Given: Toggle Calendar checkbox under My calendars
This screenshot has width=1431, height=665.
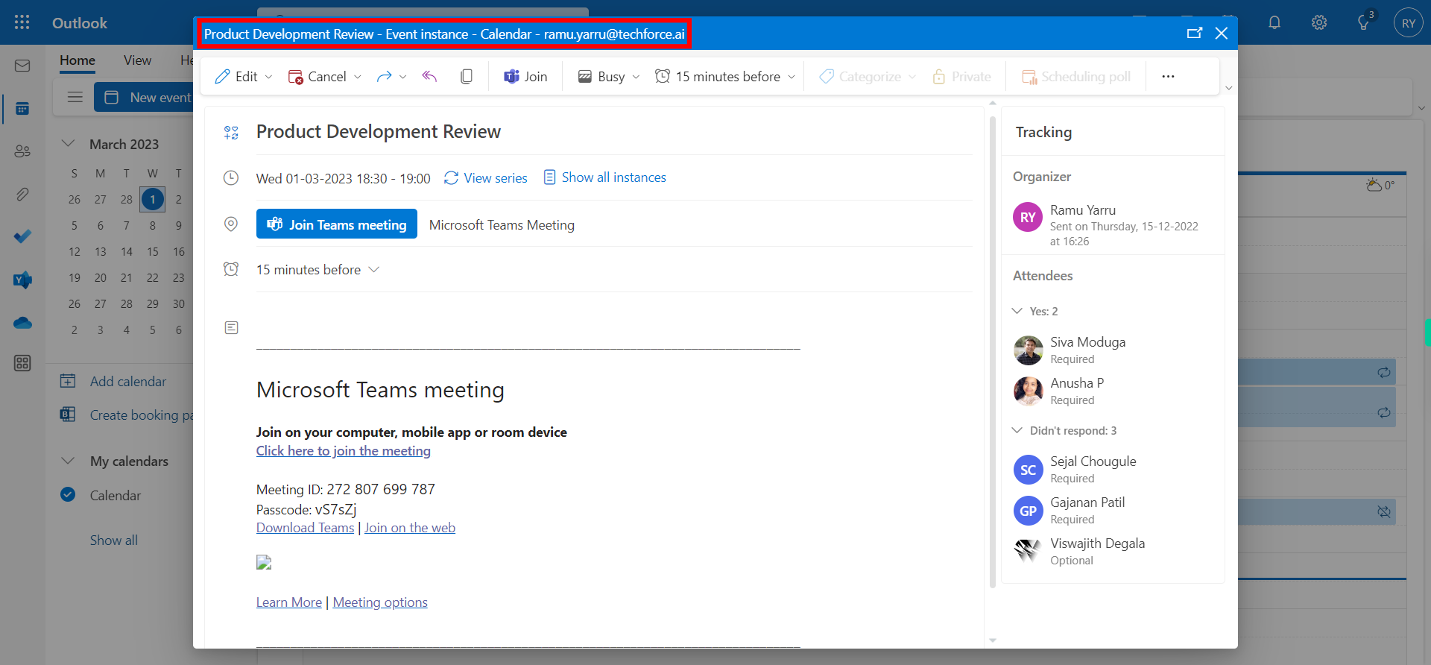Looking at the screenshot, I should click(x=68, y=494).
